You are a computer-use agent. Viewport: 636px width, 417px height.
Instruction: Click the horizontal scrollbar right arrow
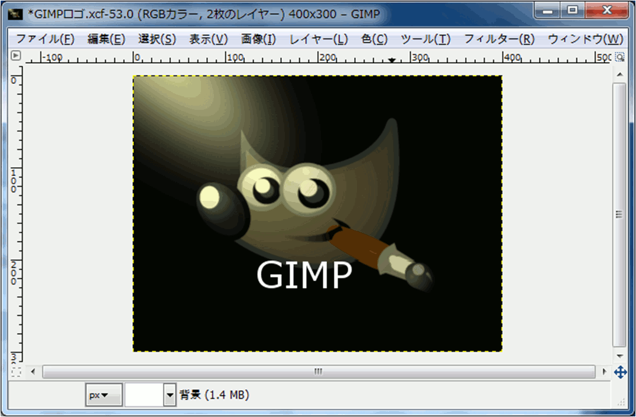click(x=604, y=372)
